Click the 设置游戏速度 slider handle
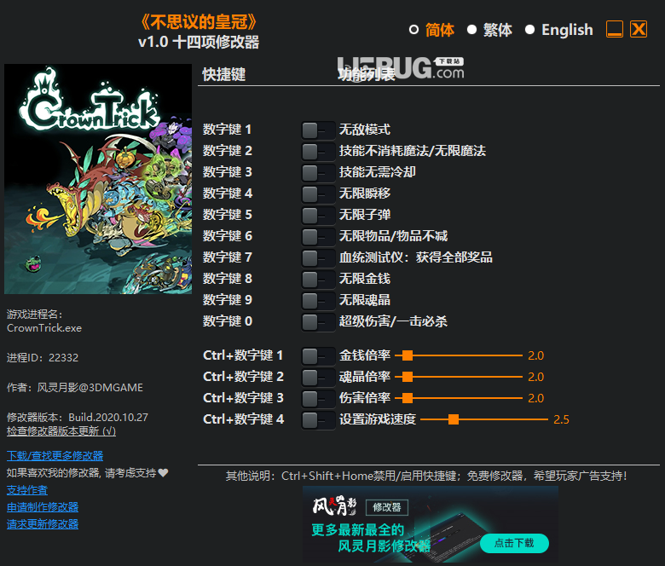This screenshot has height=566, width=665. 454,419
